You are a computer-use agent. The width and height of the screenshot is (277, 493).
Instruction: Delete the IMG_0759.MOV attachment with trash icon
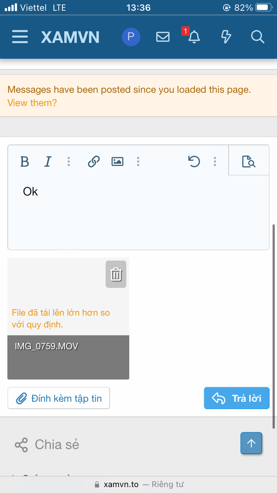[x=116, y=274]
